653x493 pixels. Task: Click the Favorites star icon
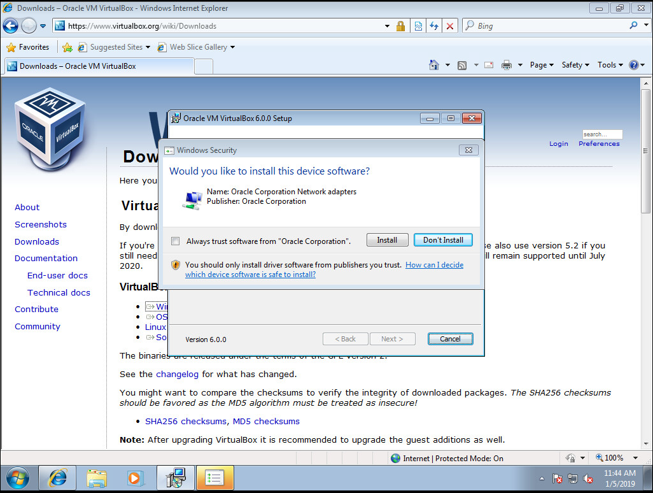click(11, 47)
